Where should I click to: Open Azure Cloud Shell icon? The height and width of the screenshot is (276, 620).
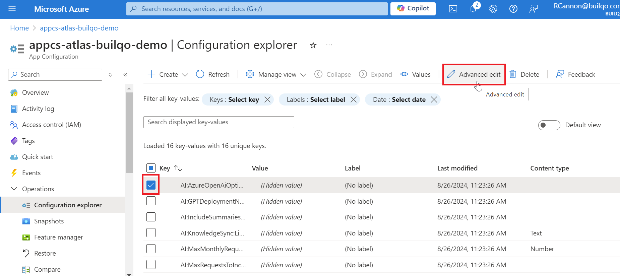click(x=453, y=9)
